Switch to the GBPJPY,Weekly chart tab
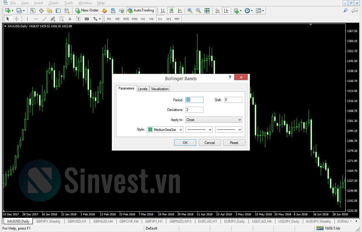Image resolution: width=362 pixels, height=232 pixels. pos(48,221)
